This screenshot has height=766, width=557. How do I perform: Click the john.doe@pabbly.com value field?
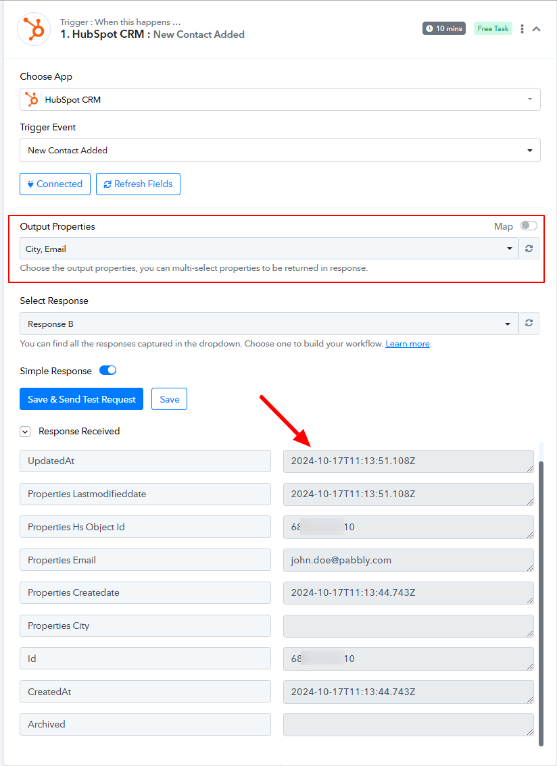(408, 561)
